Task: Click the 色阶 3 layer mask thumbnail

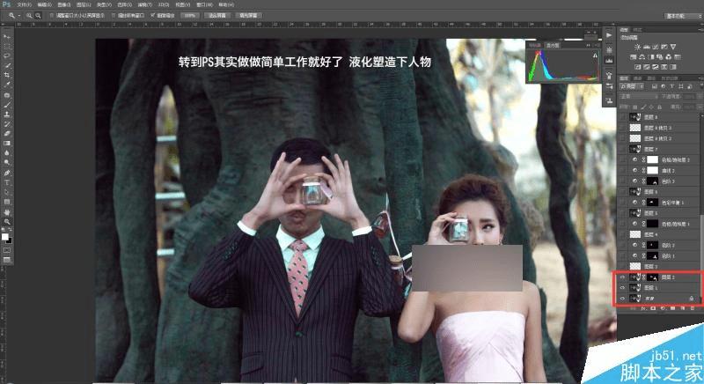Action: click(x=652, y=181)
